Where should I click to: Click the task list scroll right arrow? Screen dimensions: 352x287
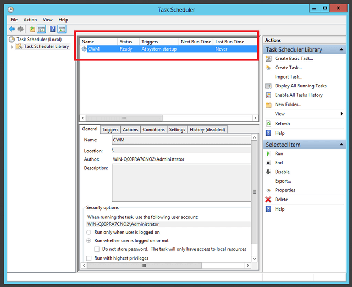click(x=255, y=118)
